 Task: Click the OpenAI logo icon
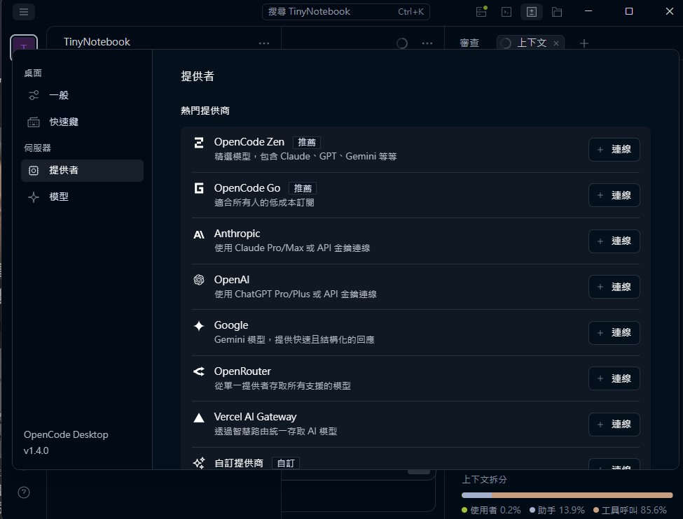199,280
